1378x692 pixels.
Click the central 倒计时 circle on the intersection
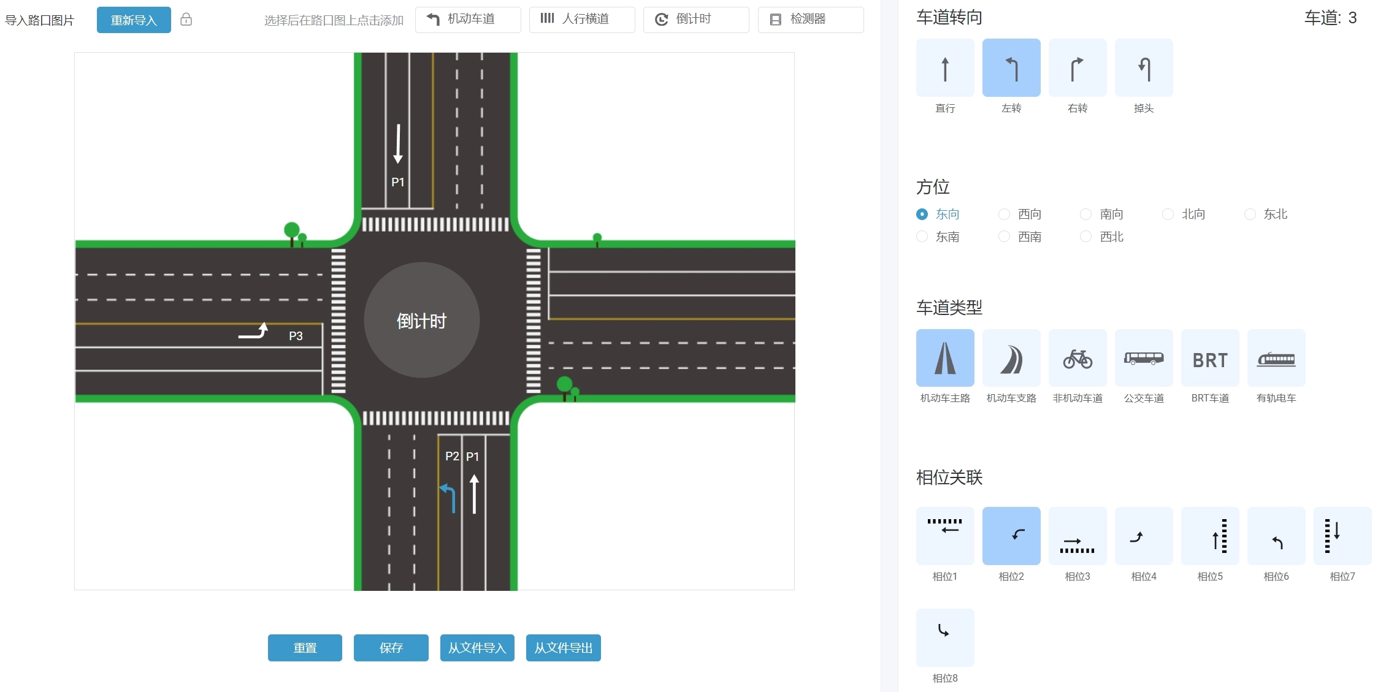(421, 320)
